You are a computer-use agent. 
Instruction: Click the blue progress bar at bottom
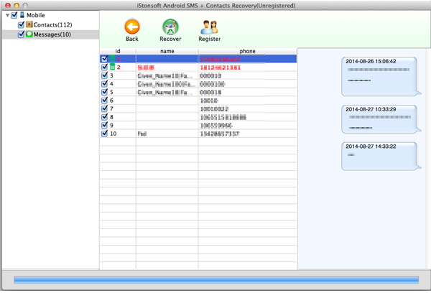(x=215, y=280)
